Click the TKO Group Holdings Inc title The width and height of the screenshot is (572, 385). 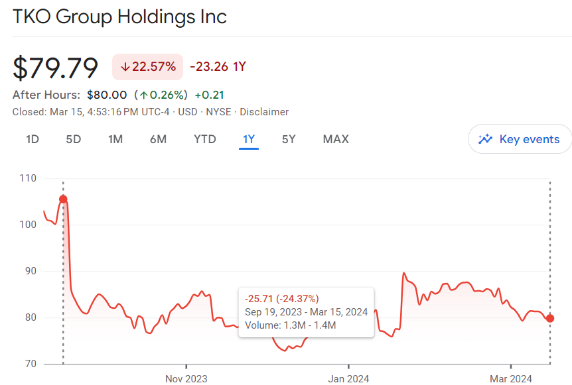[x=120, y=17]
